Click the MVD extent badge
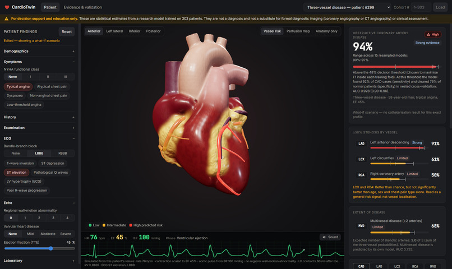Image resolution: width=452 pixels, height=269 pixels. click(361, 226)
